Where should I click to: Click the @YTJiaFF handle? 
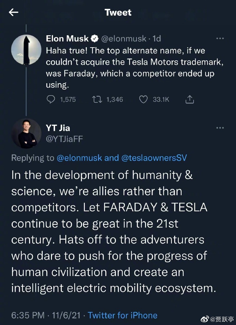tap(64, 139)
